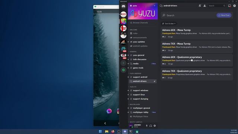Click the Discord taskbar icon
Viewport: 238px width, 134px height.
(x=125, y=131)
